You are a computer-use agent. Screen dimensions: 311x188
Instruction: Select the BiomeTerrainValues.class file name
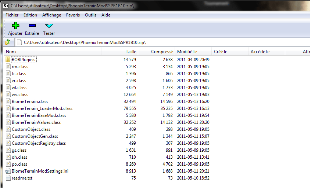[36, 122]
